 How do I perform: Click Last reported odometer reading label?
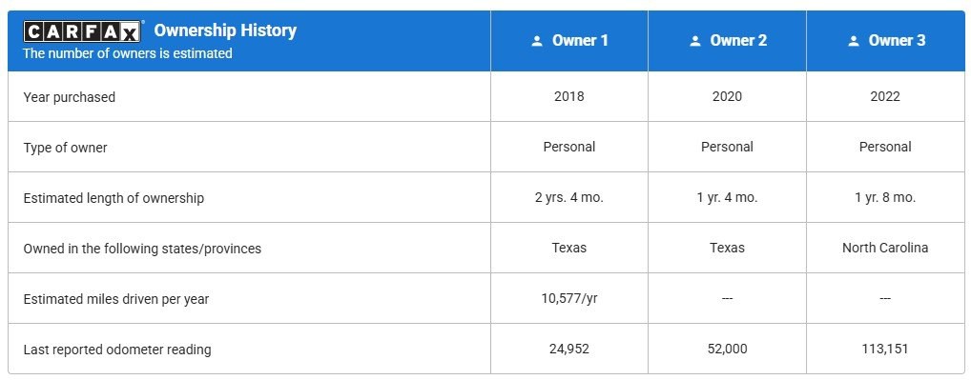[117, 350]
